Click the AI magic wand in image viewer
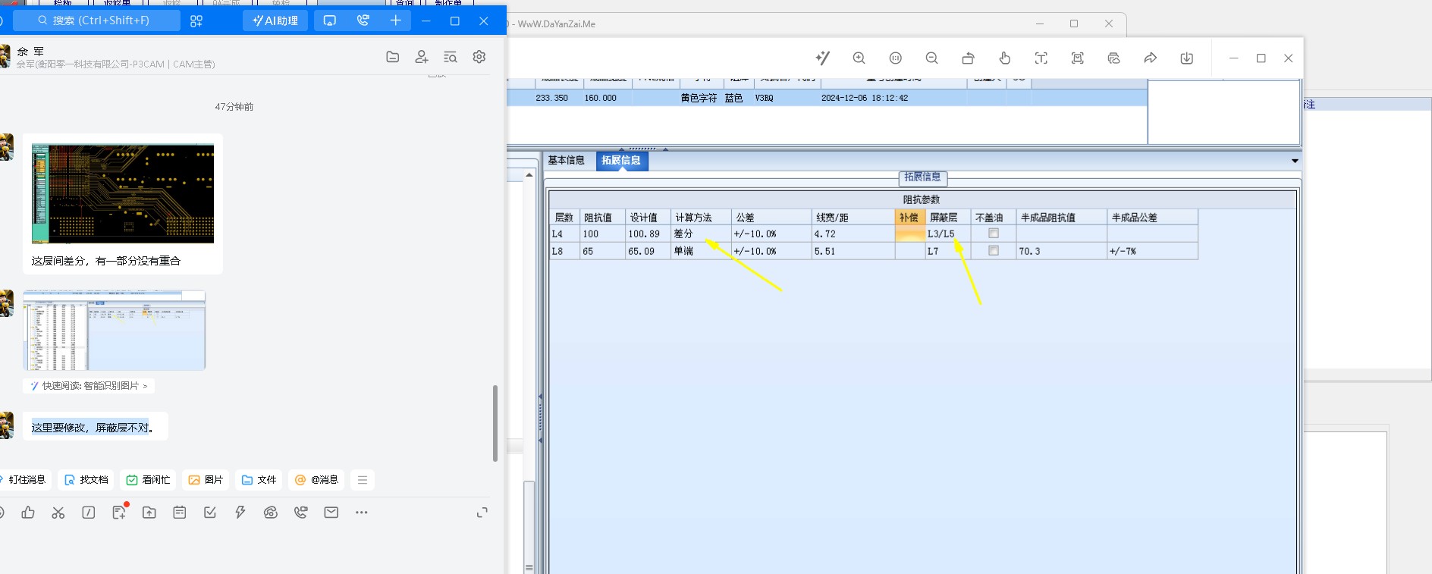 823,58
